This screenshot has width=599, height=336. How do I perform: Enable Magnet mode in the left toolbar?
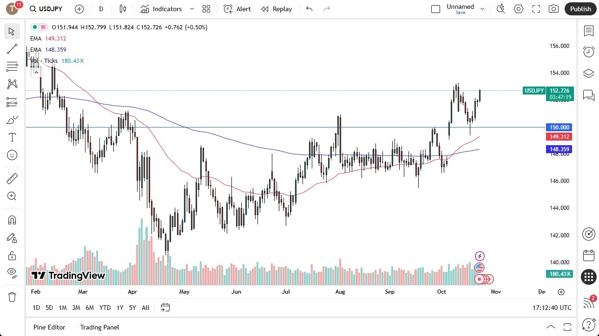tap(12, 220)
